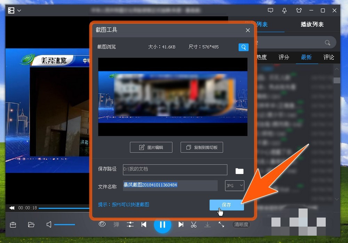
Task: Click the download icon in control bar
Action: pos(207,225)
